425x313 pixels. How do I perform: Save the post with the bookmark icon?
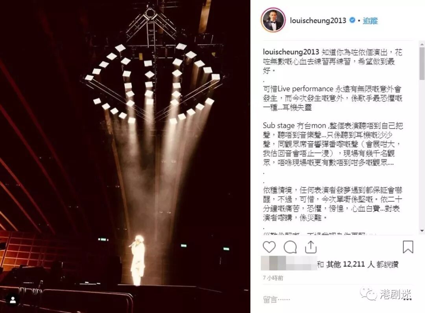pos(408,247)
